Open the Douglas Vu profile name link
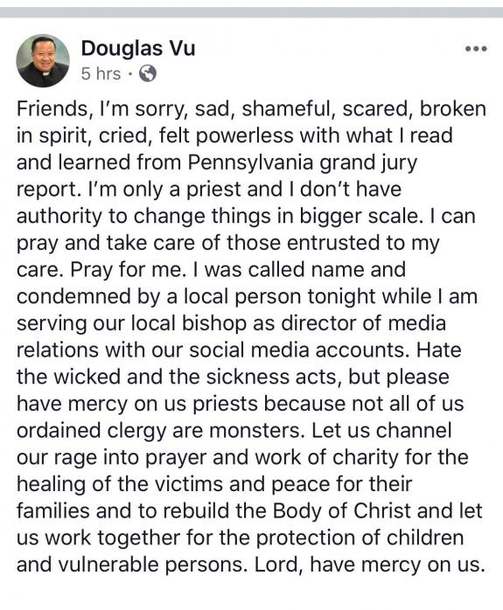Screen dimensions: 503x610 tap(138, 48)
